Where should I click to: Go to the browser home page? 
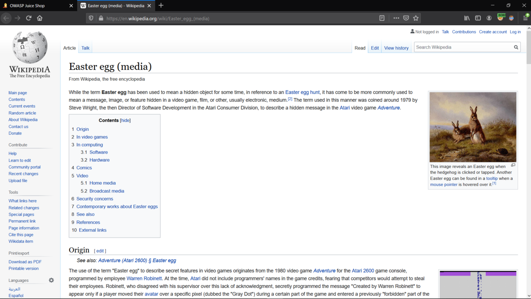(x=40, y=18)
